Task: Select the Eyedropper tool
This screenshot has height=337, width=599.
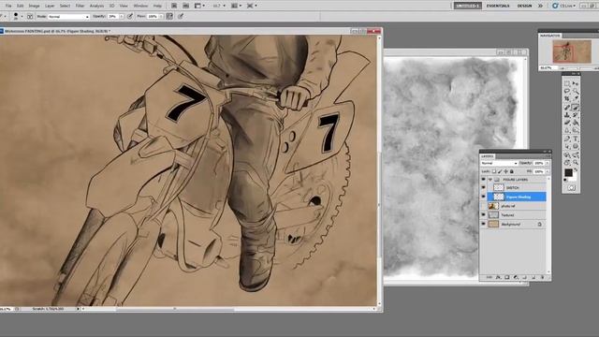Action: point(576,99)
